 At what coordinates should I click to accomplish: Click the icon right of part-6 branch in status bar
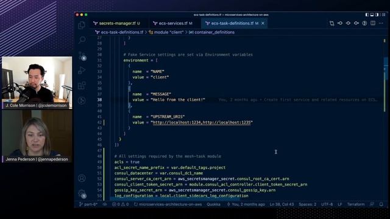click(105, 204)
